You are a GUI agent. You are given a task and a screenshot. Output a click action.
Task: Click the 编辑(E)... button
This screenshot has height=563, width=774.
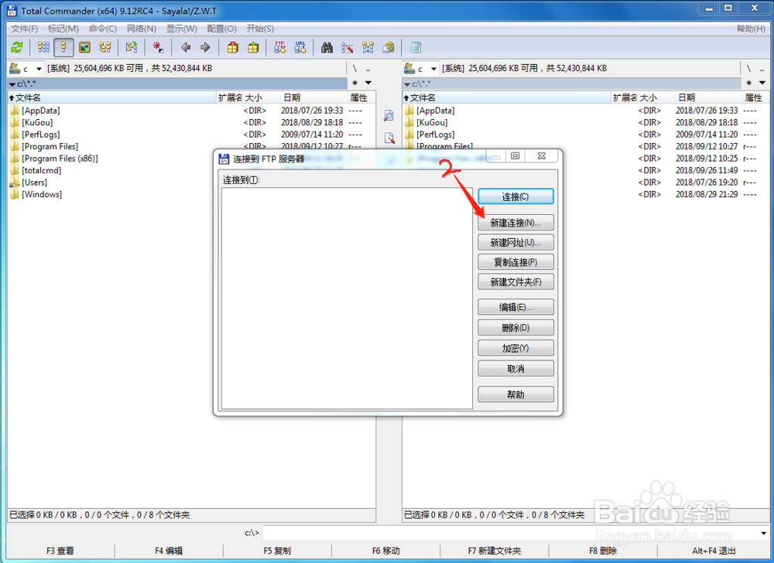[515, 307]
